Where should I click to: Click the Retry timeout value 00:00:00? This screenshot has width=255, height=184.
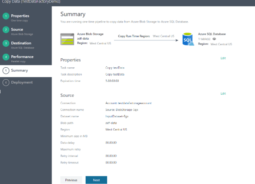pyautogui.click(x=111, y=162)
